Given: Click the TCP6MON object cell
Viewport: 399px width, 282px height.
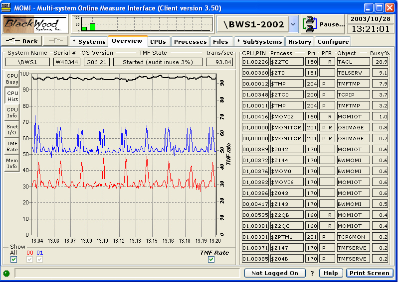Looking at the screenshot, I should [x=354, y=236].
